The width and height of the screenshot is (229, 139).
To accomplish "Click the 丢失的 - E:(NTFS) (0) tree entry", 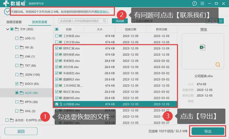I will click(28, 120).
